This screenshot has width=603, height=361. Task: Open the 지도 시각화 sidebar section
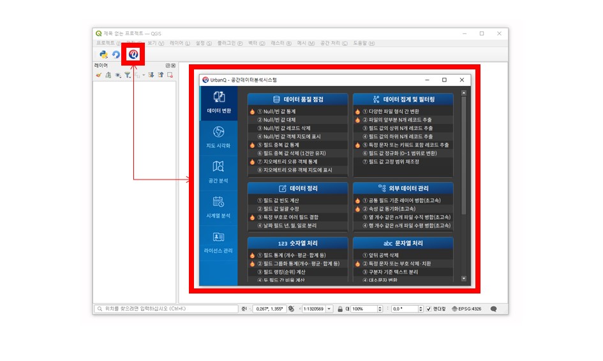pos(218,137)
